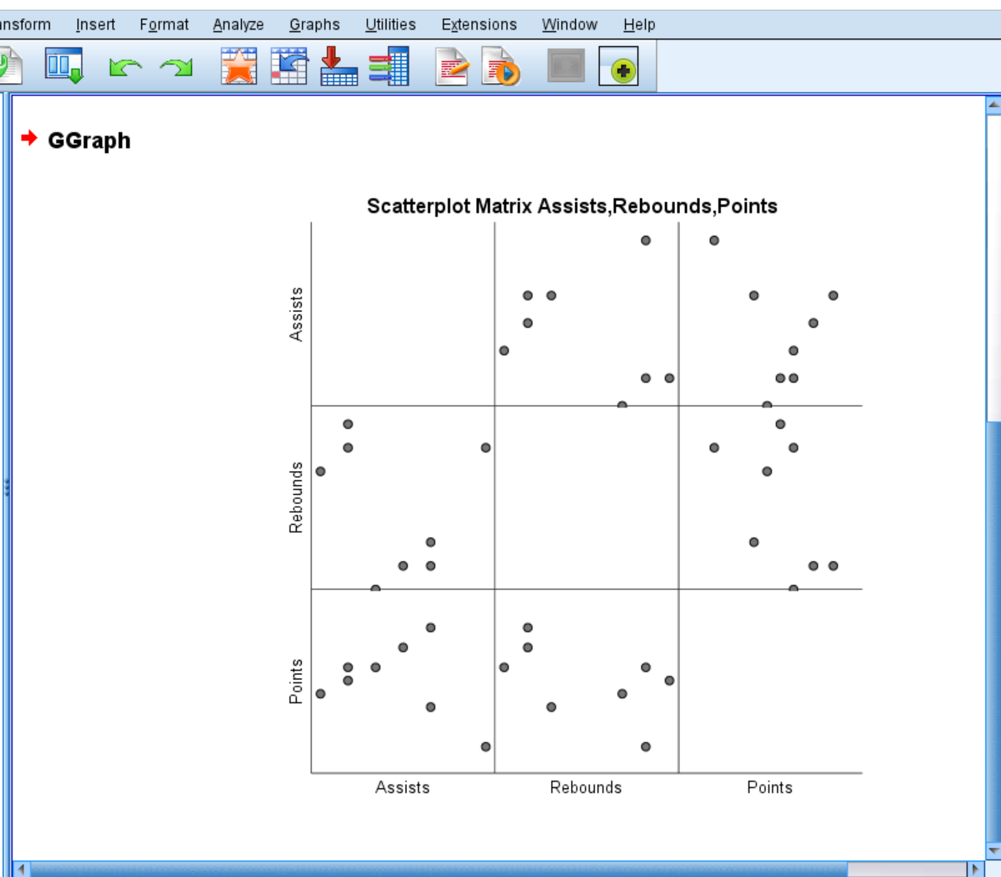Click the horizontal Assists axis label
Viewport: 1001px width, 877px height.
(402, 787)
